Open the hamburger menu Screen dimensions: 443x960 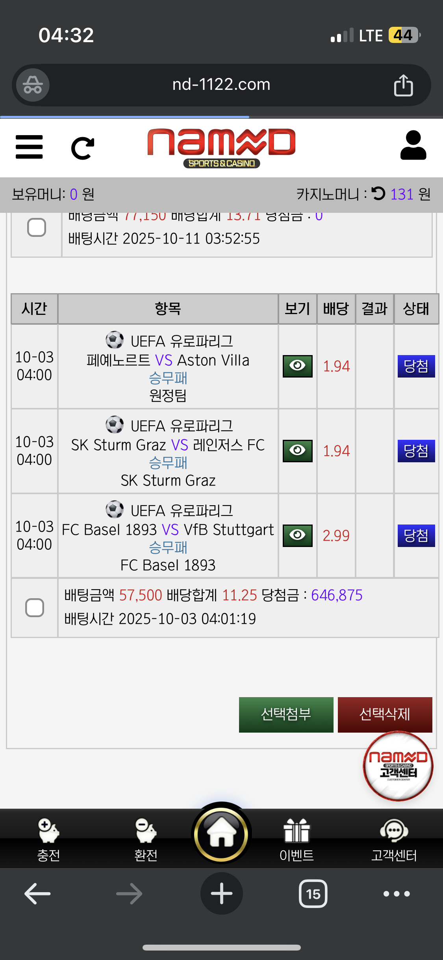tap(29, 147)
